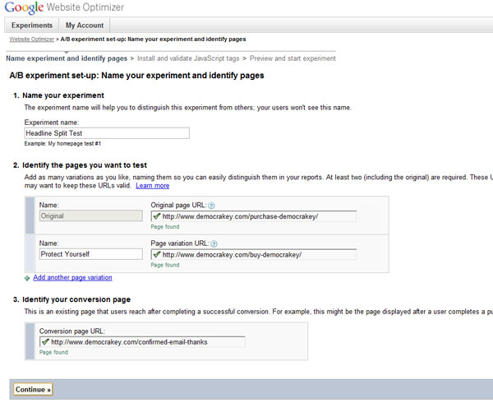The image size is (493, 403).
Task: Follow the Website Optimizer breadcrumb link
Action: [x=32, y=39]
